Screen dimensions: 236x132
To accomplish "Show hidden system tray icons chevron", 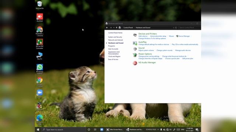I will [x=158, y=129].
